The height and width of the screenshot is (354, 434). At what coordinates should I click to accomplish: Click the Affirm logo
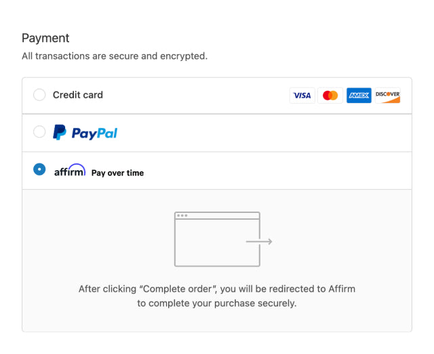pos(70,171)
